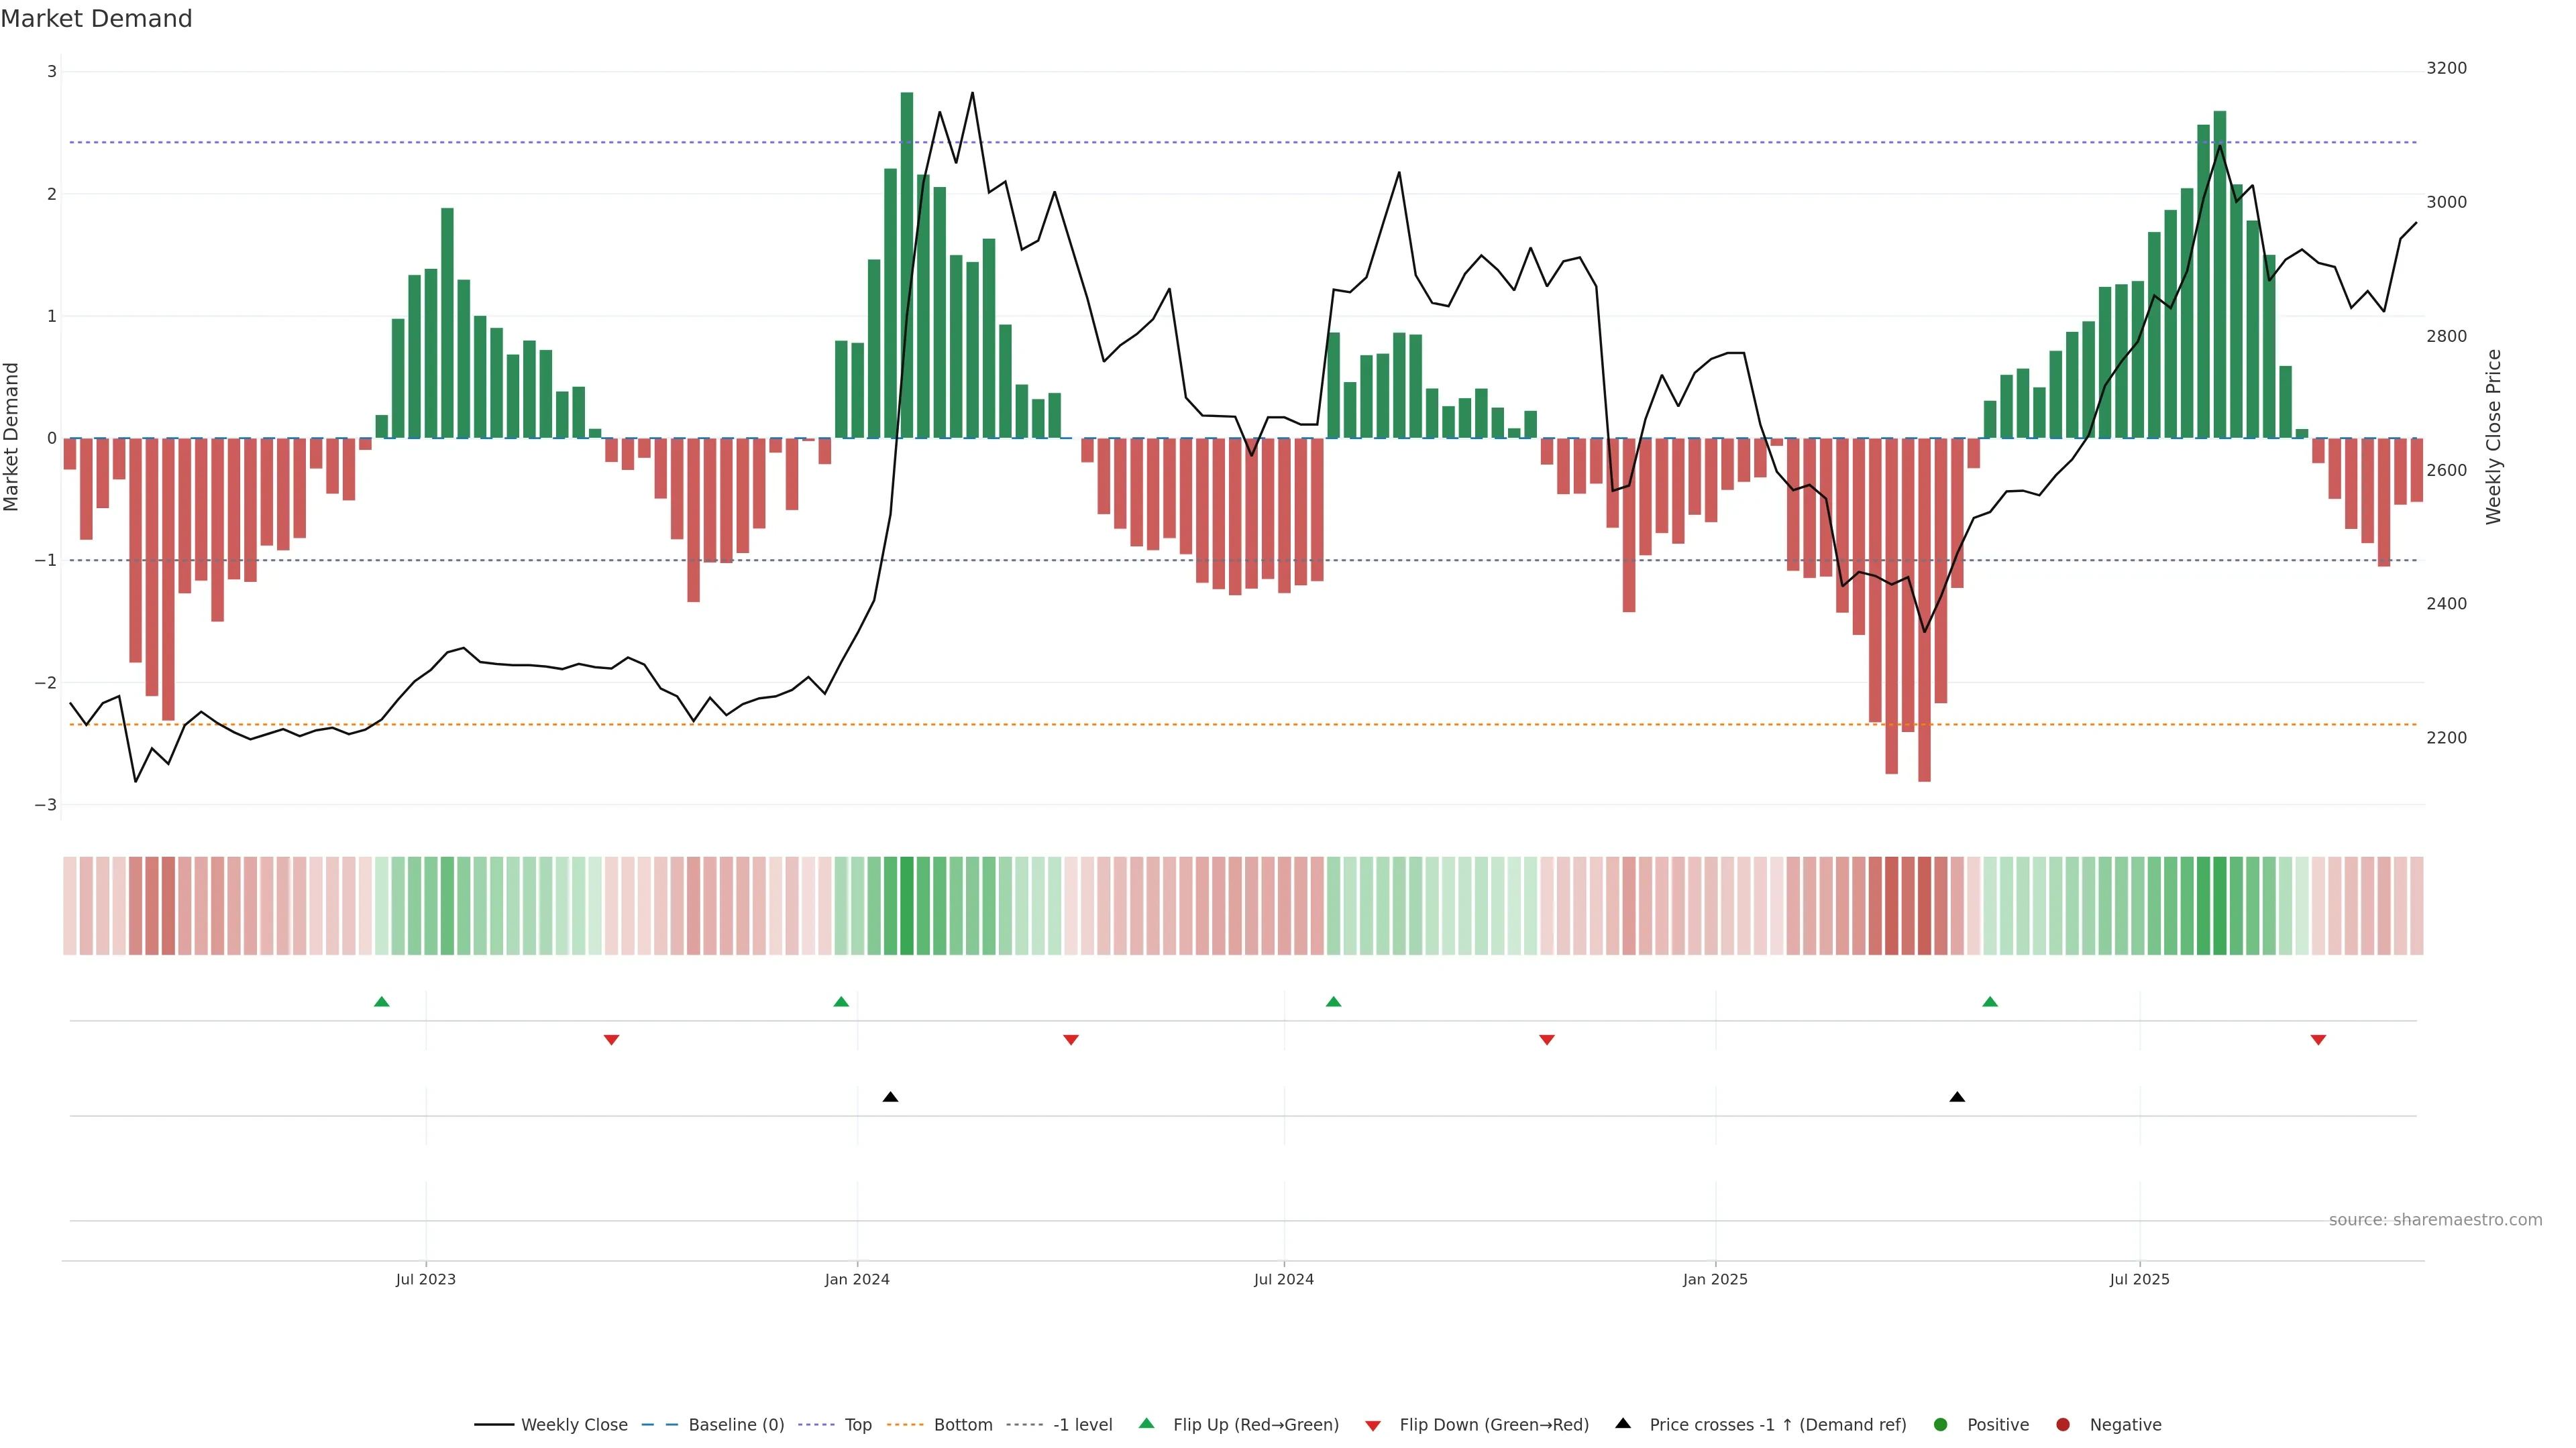Click the sharemaestro.com source text
This screenshot has height=1448, width=2576.
2435,1220
